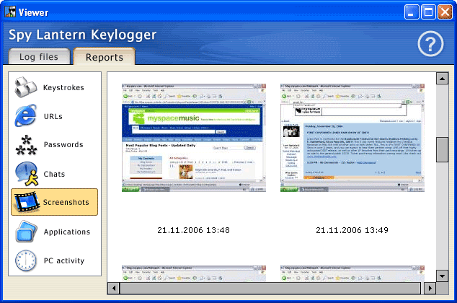Select the bottom-left partially visible screenshot thumbnail
The image size is (457, 303).
194,273
